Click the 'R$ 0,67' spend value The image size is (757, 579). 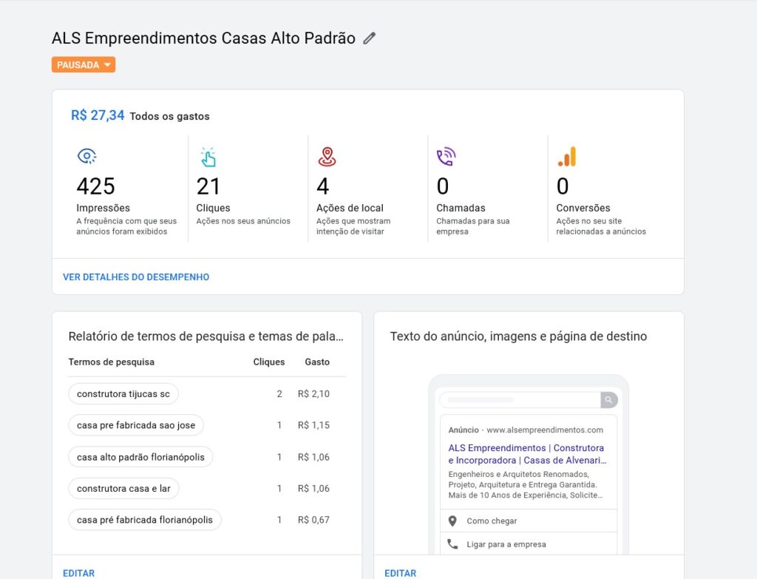coord(313,520)
